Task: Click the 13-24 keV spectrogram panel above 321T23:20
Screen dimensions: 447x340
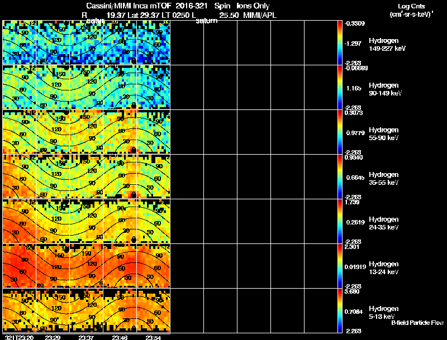Action: pos(19,266)
